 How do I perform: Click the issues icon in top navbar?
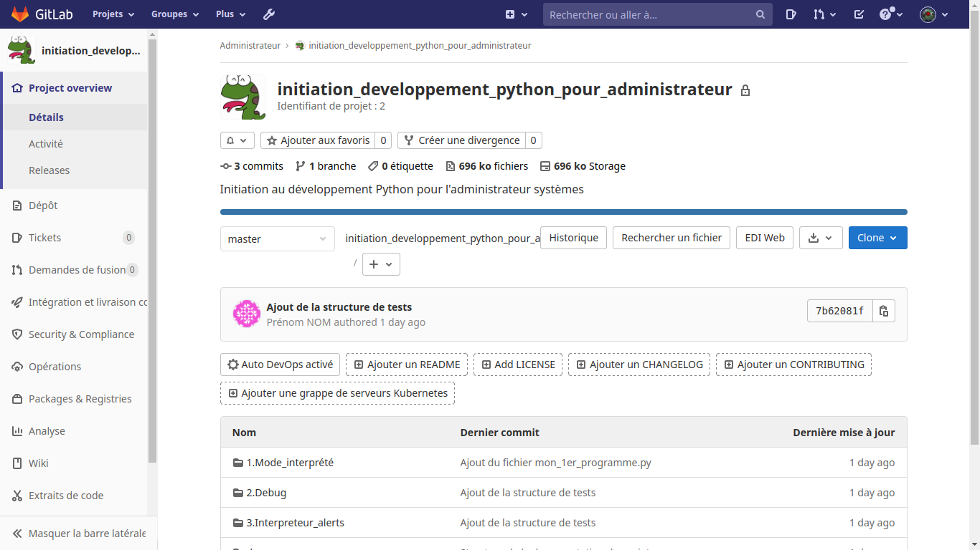pos(791,14)
